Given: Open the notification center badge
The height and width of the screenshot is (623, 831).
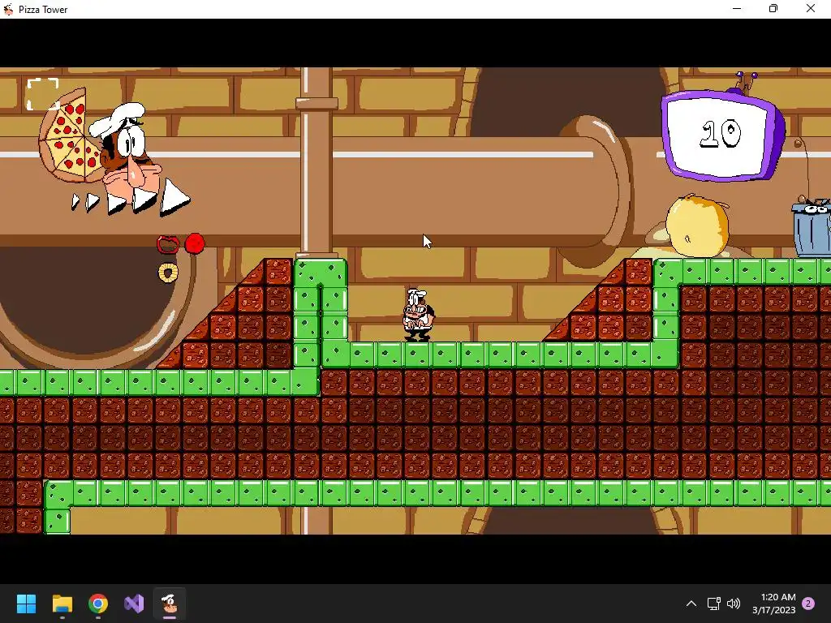Looking at the screenshot, I should click(x=808, y=604).
